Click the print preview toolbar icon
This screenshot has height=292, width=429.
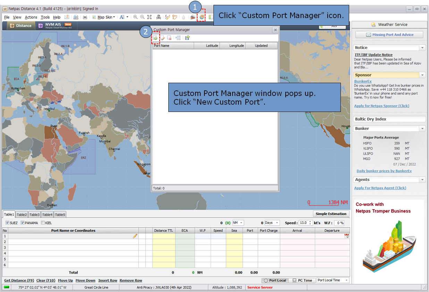point(76,17)
